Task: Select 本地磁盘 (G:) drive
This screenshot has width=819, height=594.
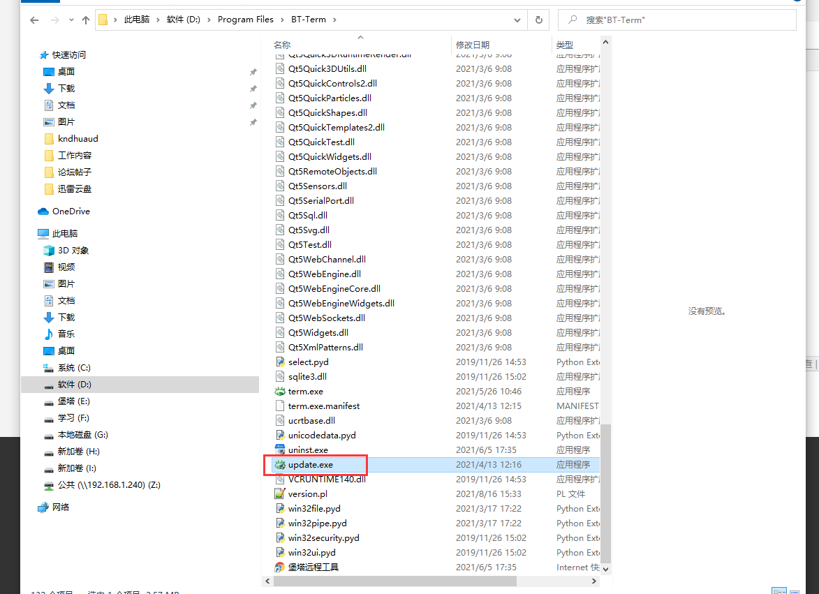Action: 83,434
